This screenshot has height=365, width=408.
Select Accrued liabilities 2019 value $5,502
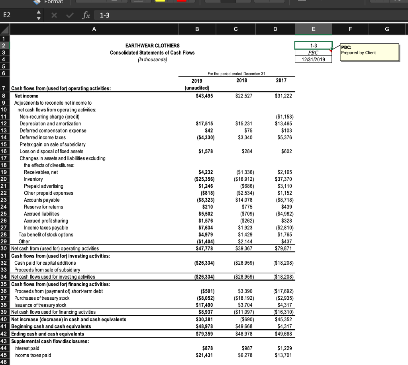206,214
